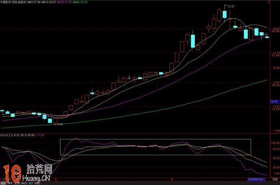
Task: Click the white cross doji candlestick mid-chart
Action: 129,78
